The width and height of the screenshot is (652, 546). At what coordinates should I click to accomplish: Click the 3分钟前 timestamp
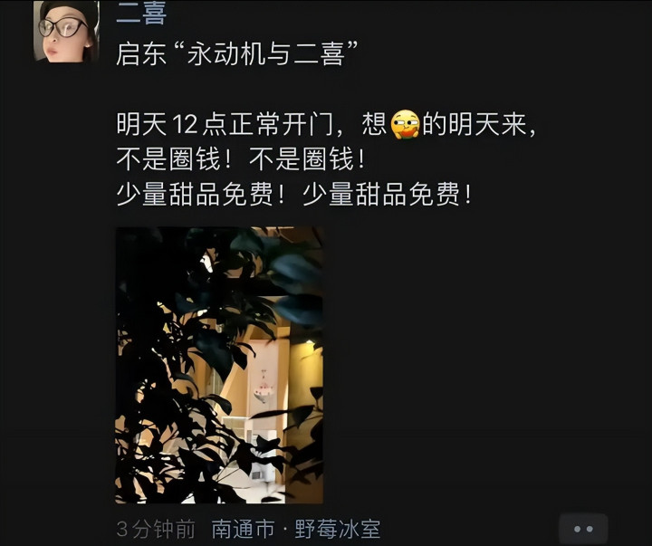pyautogui.click(x=156, y=530)
